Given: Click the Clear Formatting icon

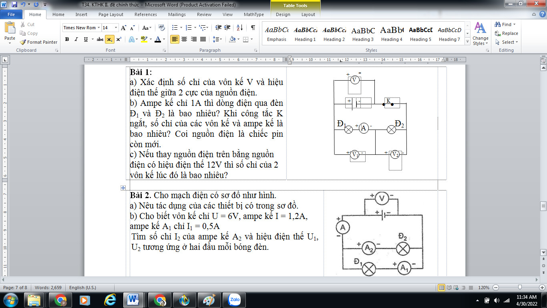Looking at the screenshot, I should click(x=162, y=28).
